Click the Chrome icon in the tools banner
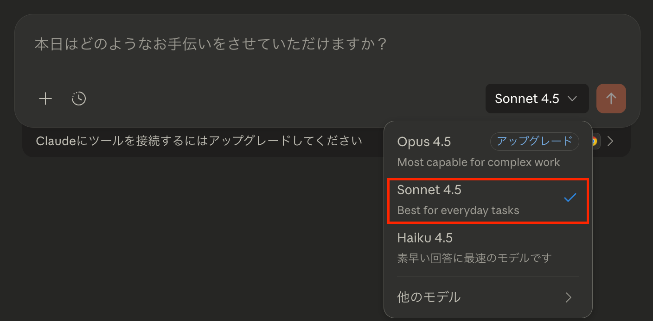Screen dimensions: 653x321 [595, 141]
